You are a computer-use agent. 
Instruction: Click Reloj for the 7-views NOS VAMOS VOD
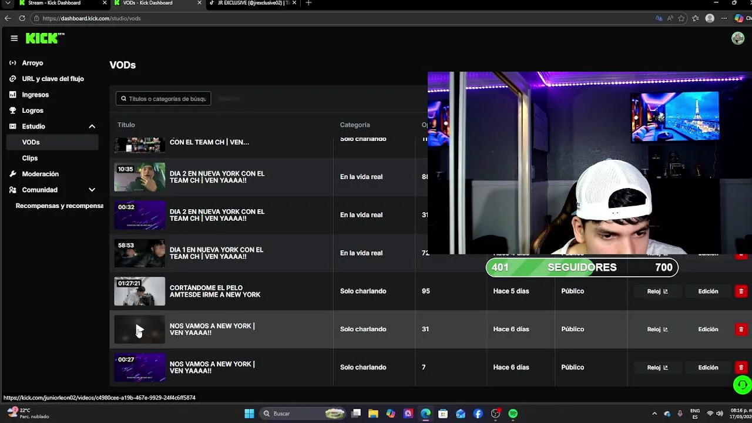click(x=657, y=368)
